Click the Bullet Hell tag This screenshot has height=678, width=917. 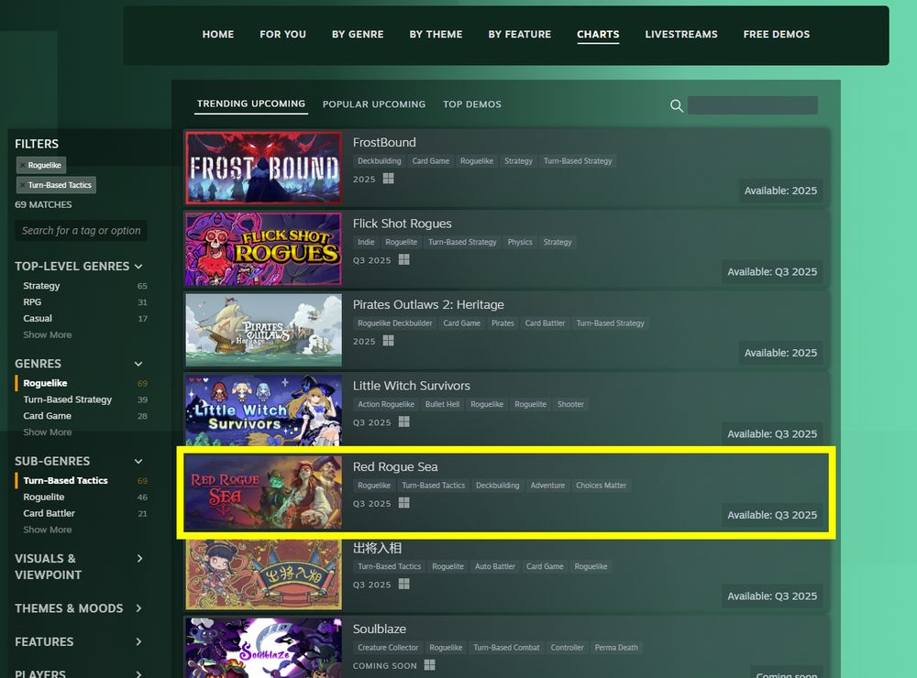(x=443, y=405)
